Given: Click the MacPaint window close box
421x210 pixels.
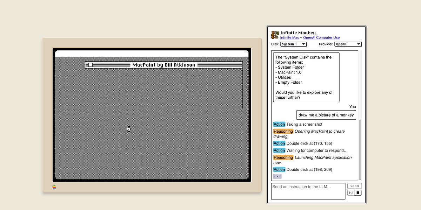Looking at the screenshot, I should point(90,65).
